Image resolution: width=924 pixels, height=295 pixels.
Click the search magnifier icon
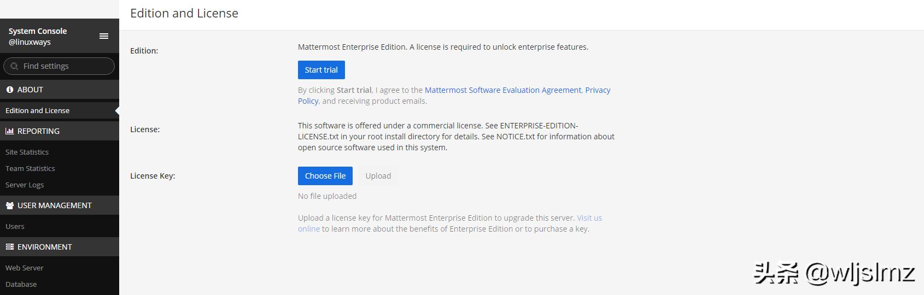14,66
